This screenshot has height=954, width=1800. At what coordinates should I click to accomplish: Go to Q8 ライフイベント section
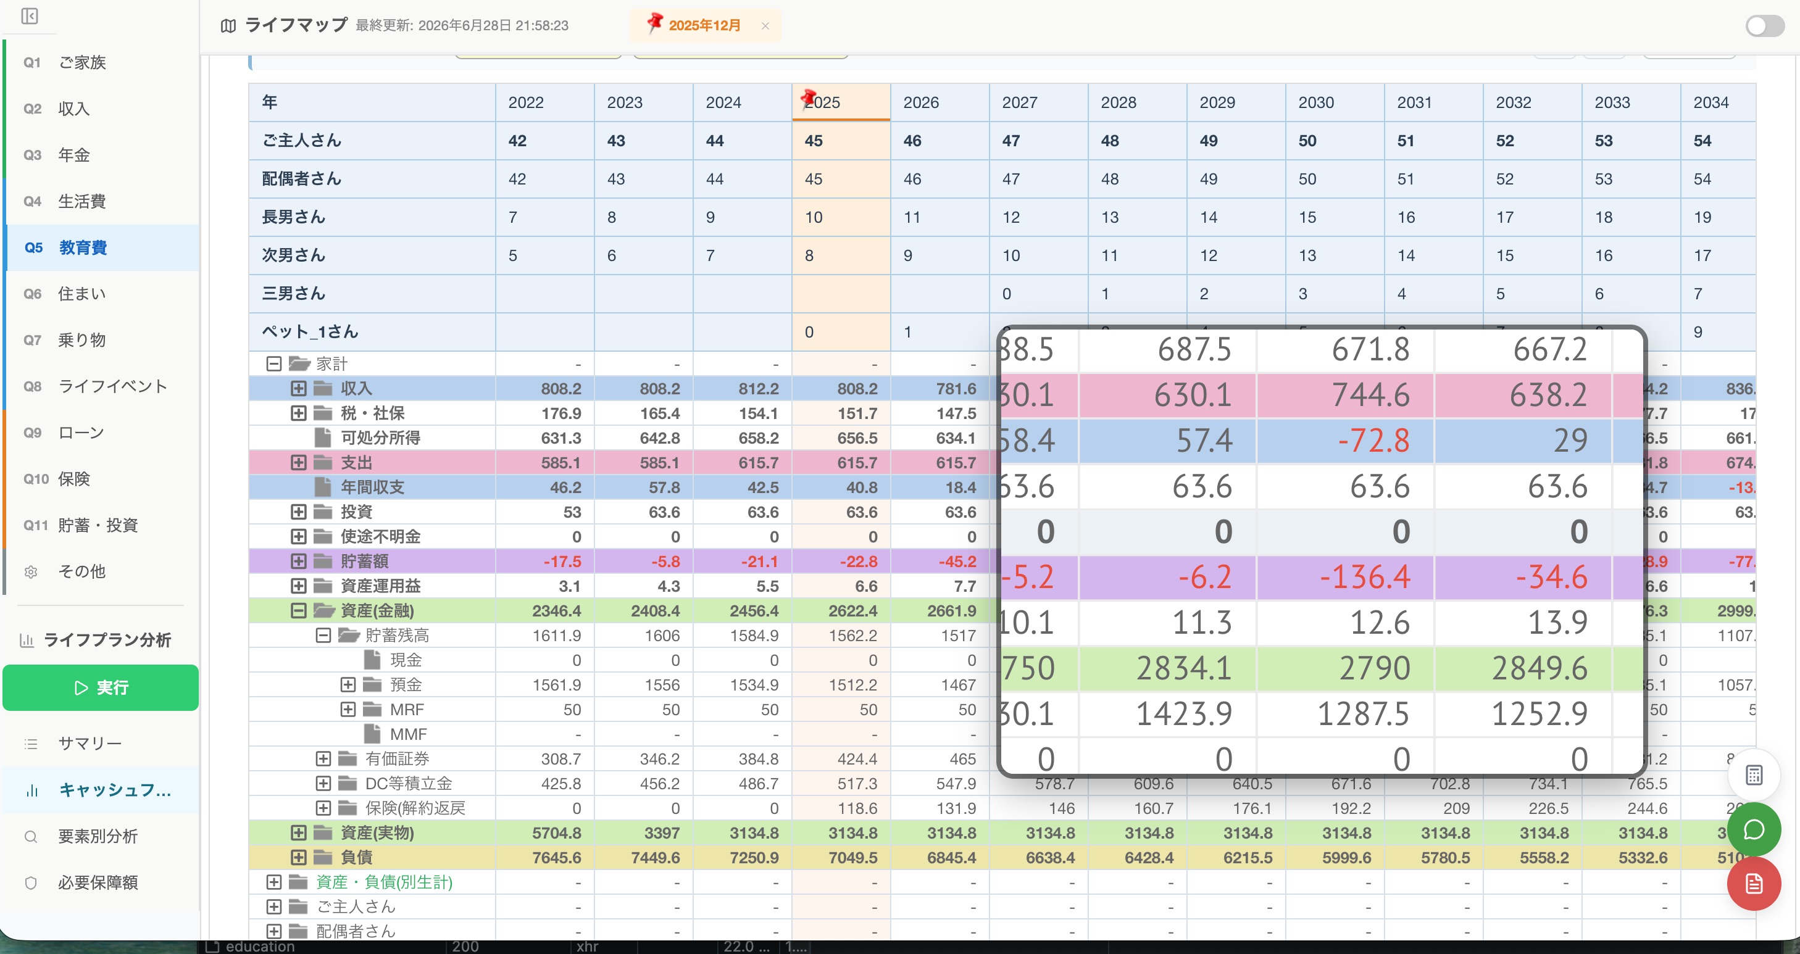pos(101,386)
